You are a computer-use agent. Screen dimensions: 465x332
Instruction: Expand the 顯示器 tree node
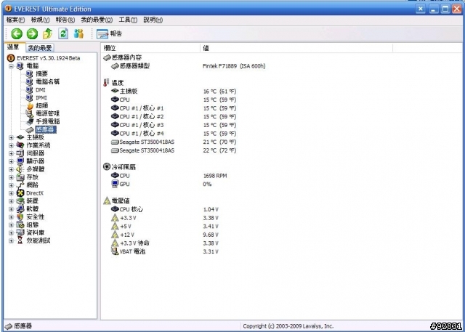(x=12, y=161)
